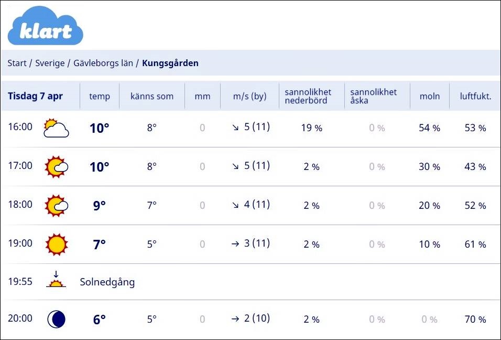The width and height of the screenshot is (501, 340).
Task: Click the sunset Solnedgång icon at 19:55
Action: 56,279
